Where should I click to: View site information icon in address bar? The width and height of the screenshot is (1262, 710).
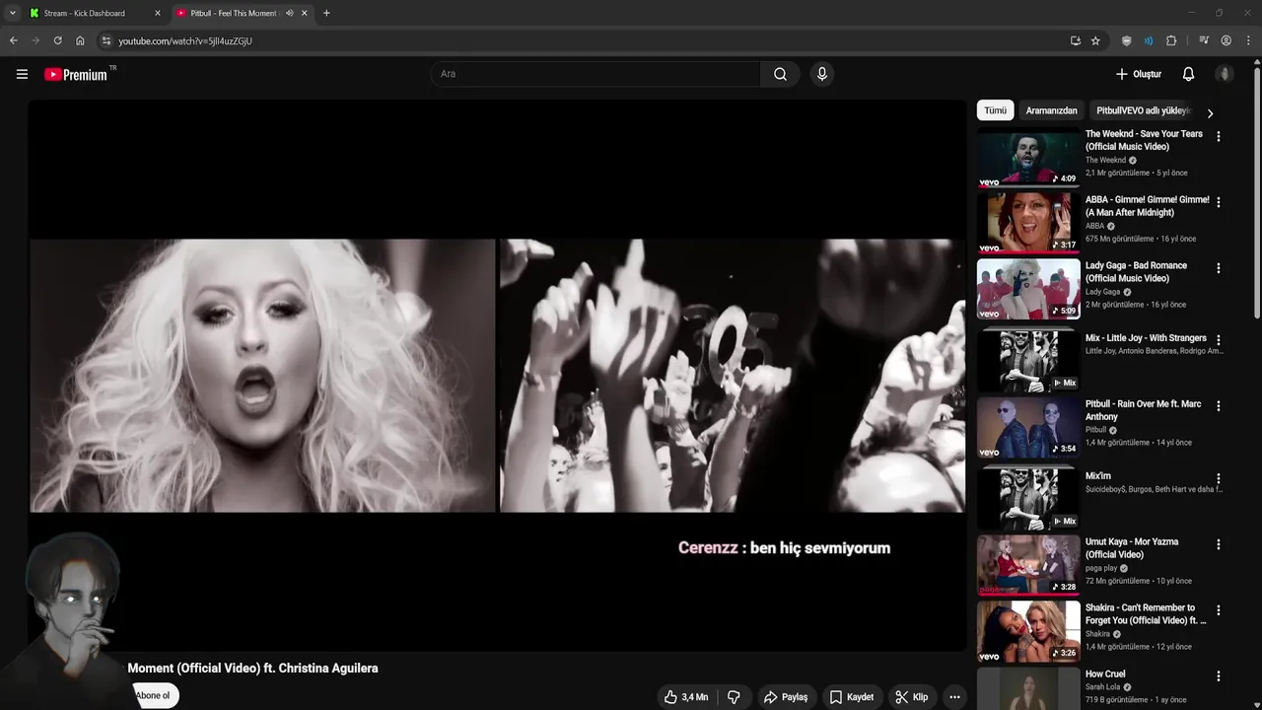(x=106, y=40)
